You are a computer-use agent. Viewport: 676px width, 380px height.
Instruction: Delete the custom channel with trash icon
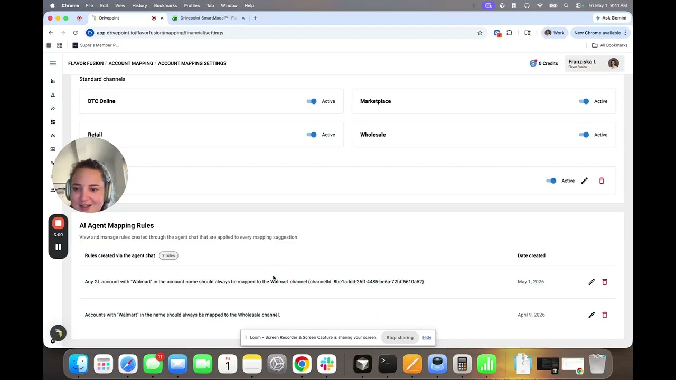602,180
